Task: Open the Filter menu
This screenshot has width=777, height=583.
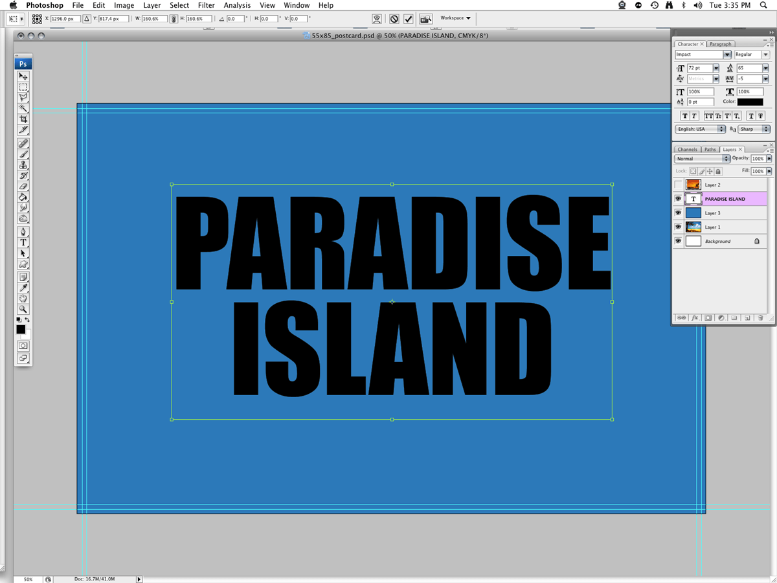Action: pos(207,5)
